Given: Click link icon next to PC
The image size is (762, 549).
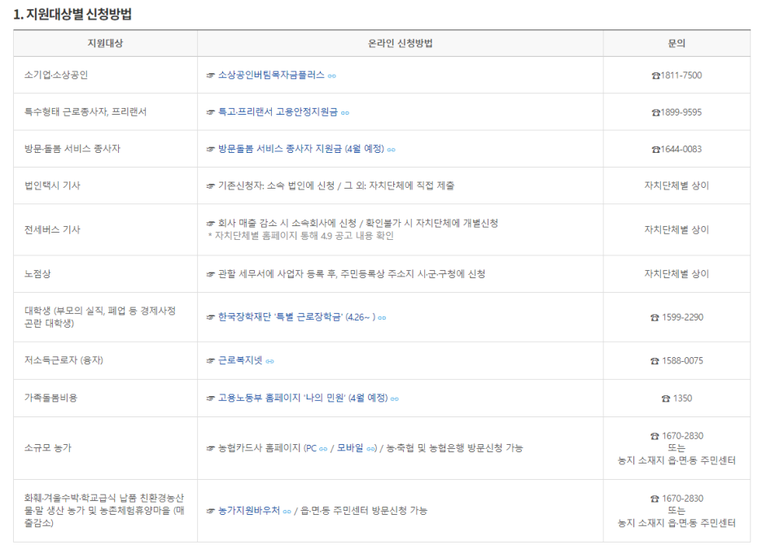Looking at the screenshot, I should pyautogui.click(x=323, y=449).
